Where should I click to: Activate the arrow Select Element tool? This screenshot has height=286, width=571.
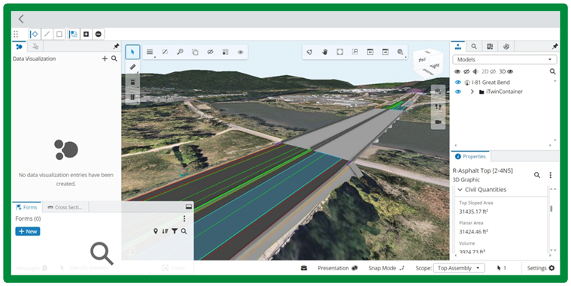132,52
